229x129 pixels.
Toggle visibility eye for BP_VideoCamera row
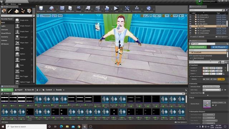point(190,33)
